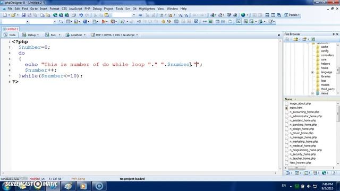Click the third green globe preview icon
The height and width of the screenshot is (191, 340).
point(67,15)
